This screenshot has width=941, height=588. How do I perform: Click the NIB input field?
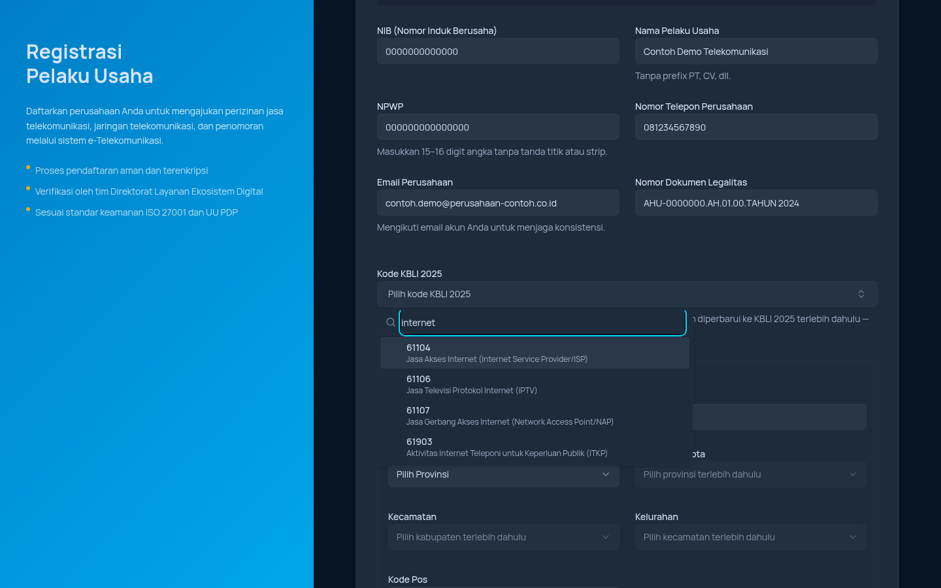click(498, 51)
